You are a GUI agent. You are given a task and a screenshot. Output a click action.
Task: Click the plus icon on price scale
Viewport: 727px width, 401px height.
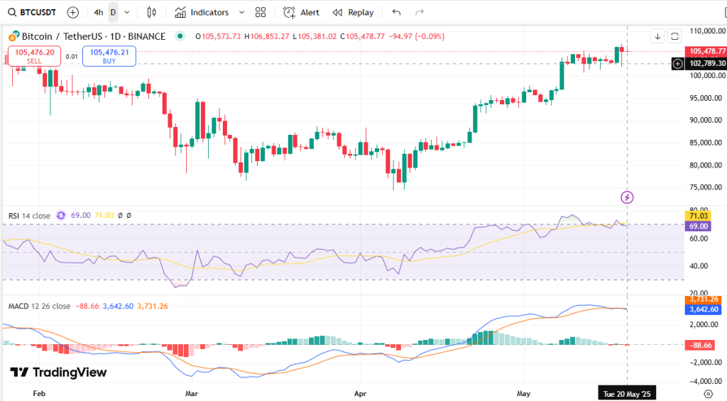pos(678,63)
